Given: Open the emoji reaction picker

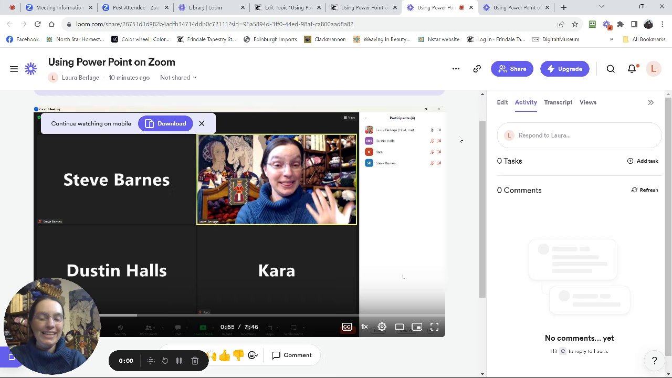Looking at the screenshot, I should click(x=253, y=355).
